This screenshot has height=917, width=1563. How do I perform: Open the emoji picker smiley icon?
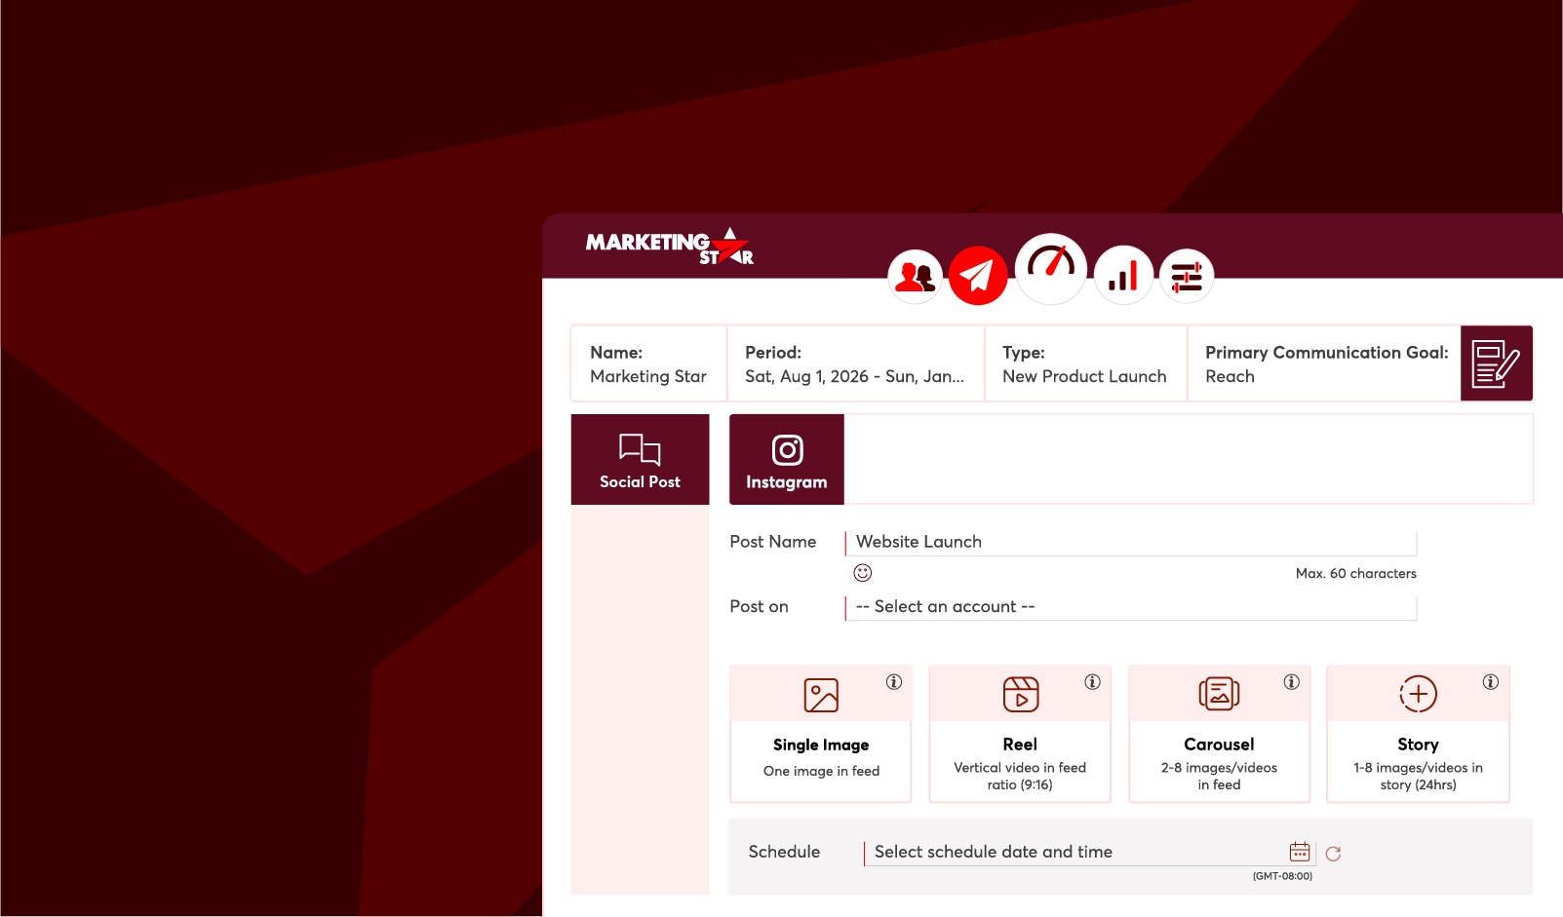click(863, 573)
